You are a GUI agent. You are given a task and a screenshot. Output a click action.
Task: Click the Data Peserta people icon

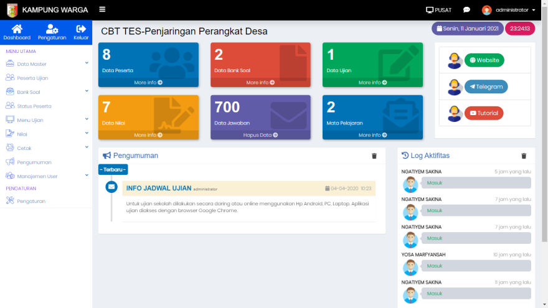(x=172, y=63)
